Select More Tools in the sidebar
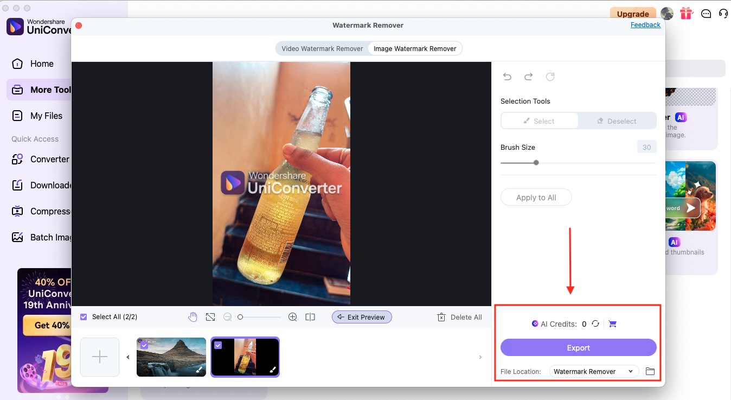 pyautogui.click(x=40, y=90)
